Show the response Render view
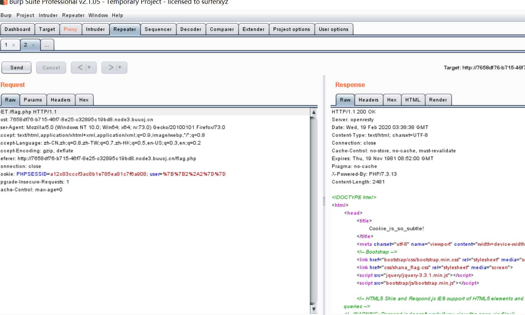The image size is (525, 315). 438,100
